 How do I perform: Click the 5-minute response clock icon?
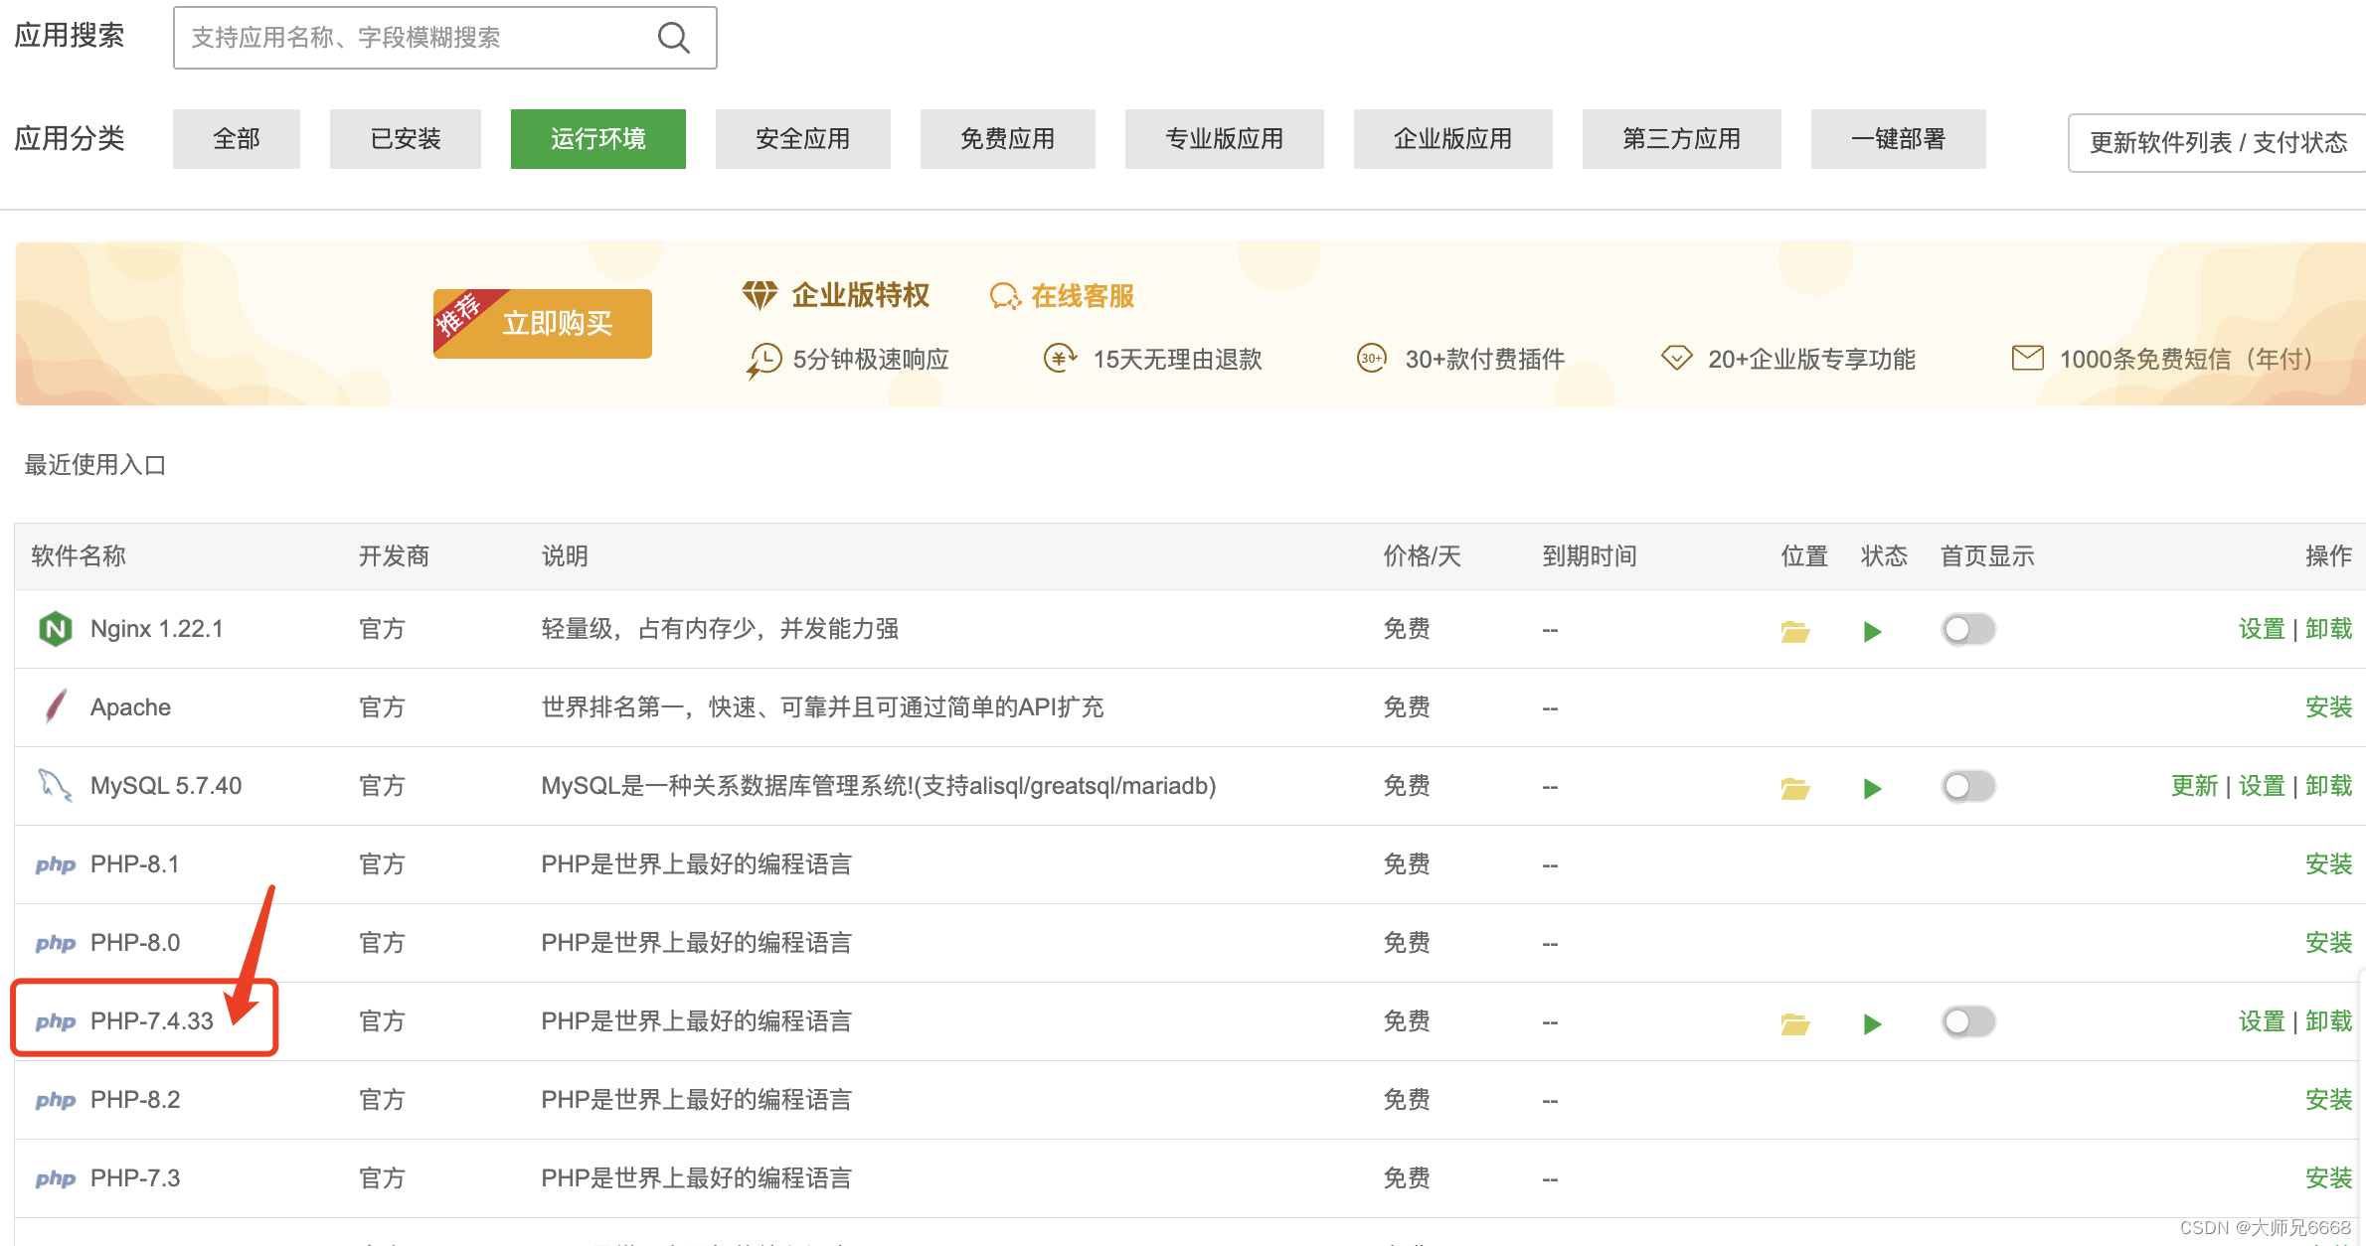(x=763, y=361)
